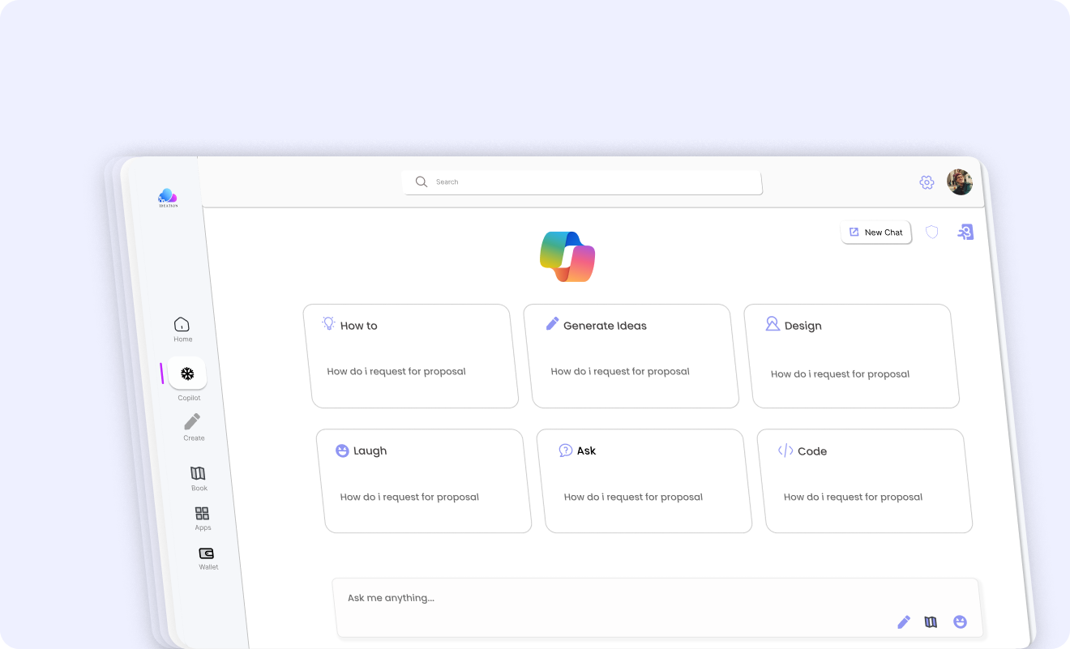Screen dimensions: 1070x649
Task: Click the emoji icon in chat box
Action: pyautogui.click(x=960, y=622)
